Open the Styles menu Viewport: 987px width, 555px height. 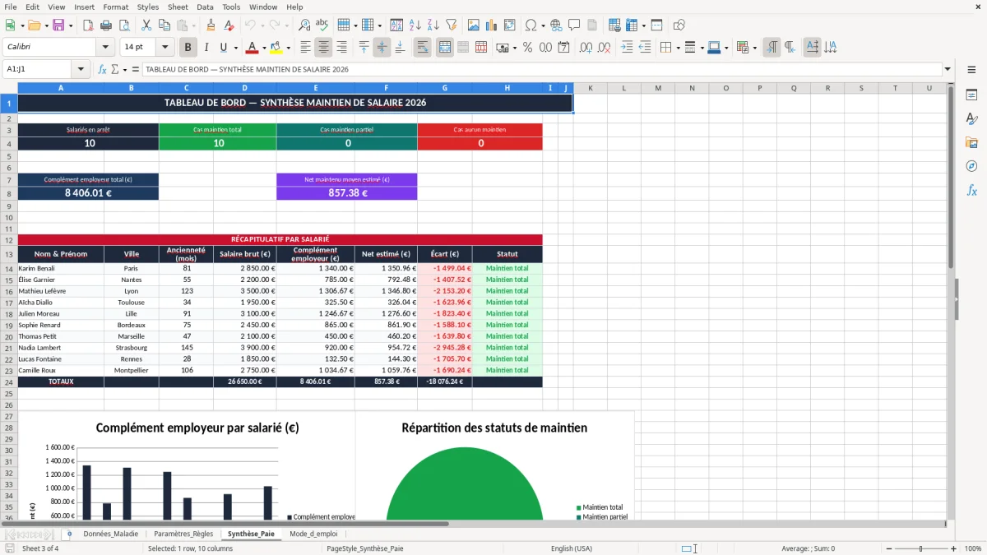148,7
